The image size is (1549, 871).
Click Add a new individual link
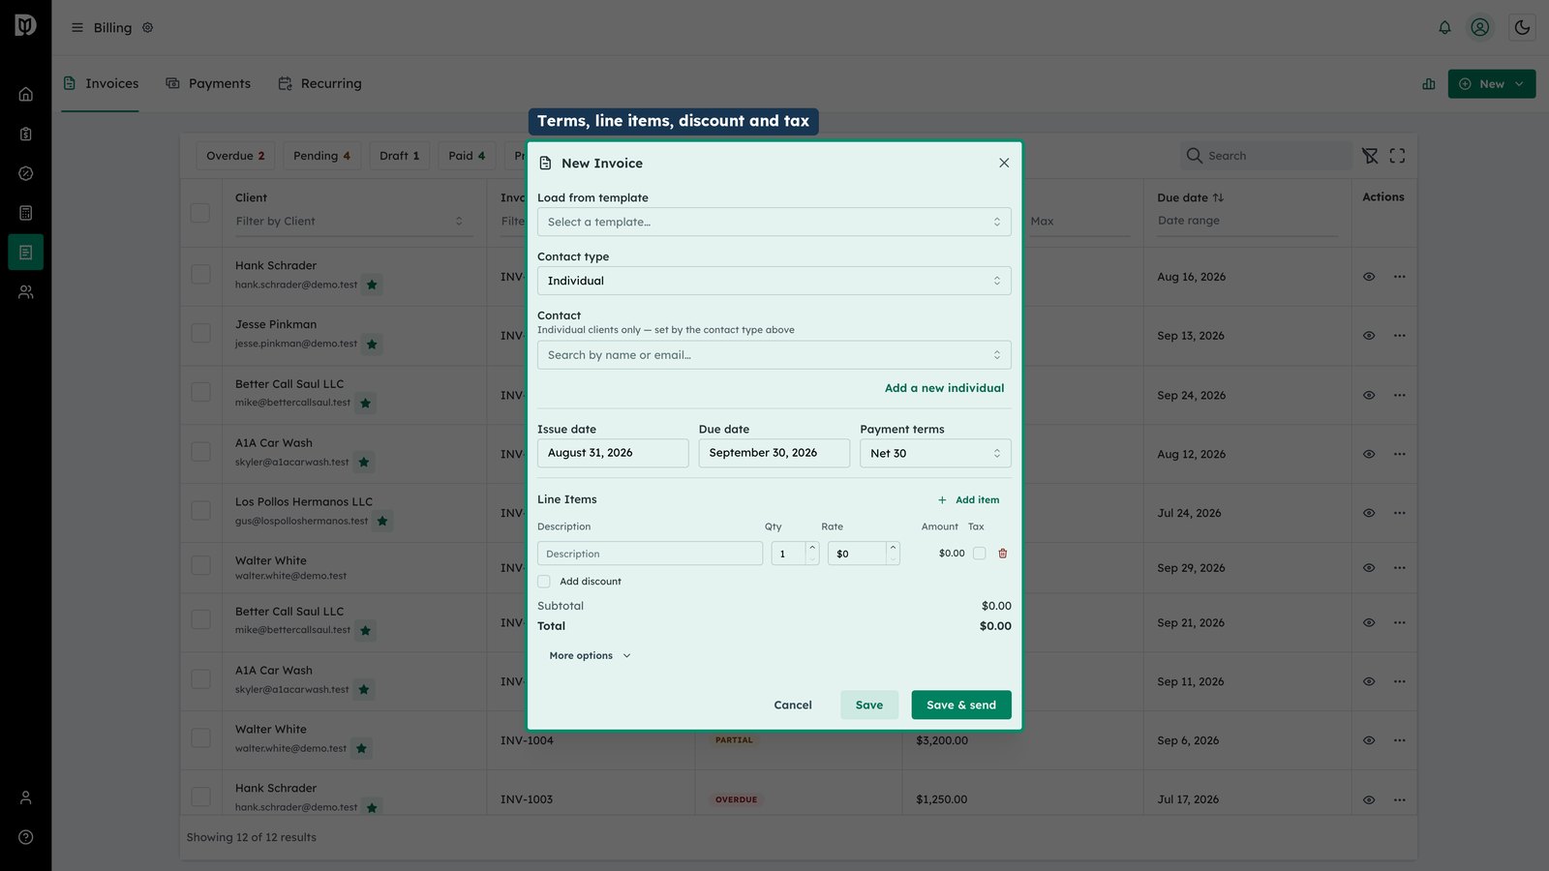coord(944,388)
